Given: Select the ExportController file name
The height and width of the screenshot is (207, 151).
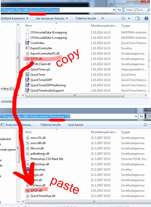Looking at the screenshot, I should [41, 48].
